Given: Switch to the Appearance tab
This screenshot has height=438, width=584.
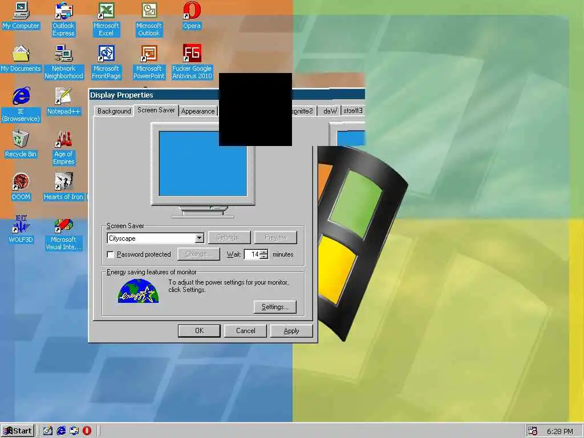Looking at the screenshot, I should coord(198,111).
